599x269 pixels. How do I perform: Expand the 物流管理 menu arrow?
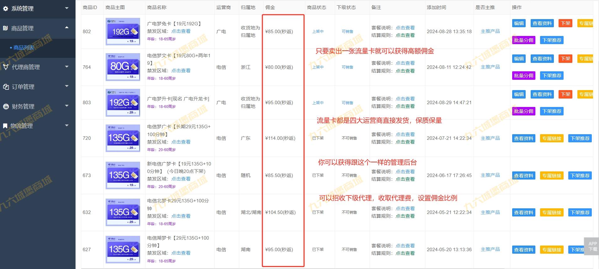[x=66, y=125]
